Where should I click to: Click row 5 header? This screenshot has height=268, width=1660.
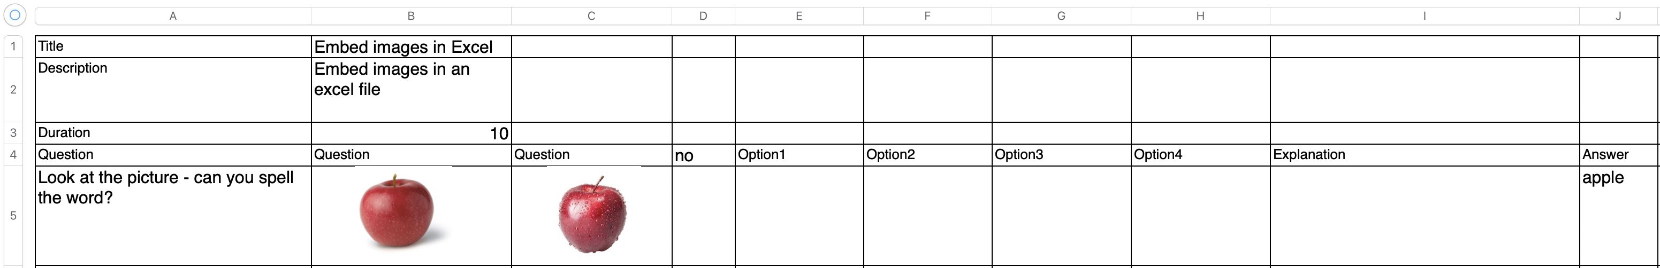coord(13,215)
